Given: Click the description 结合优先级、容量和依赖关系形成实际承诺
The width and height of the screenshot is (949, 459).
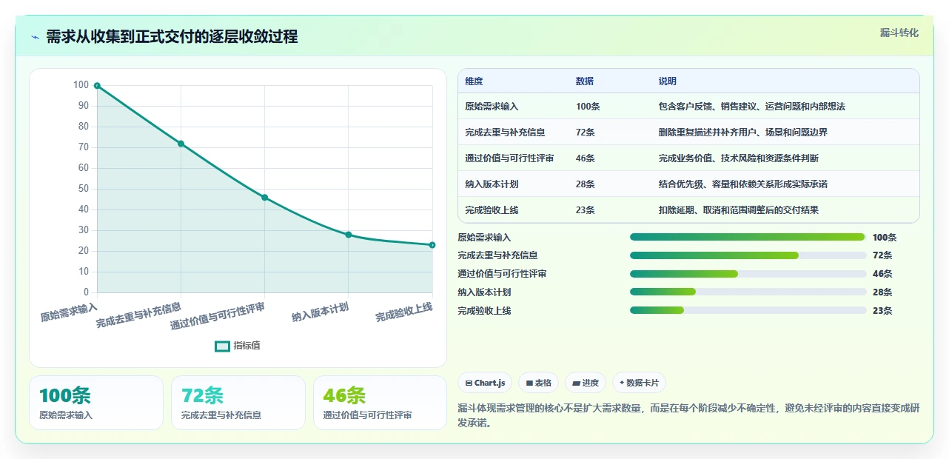Looking at the screenshot, I should 743,184.
